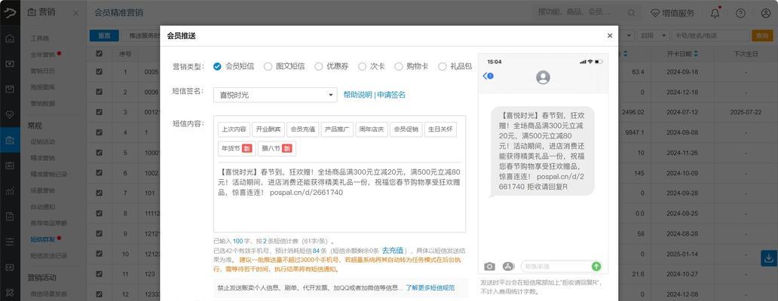Choose the 产品推广 template tab

pos(337,129)
